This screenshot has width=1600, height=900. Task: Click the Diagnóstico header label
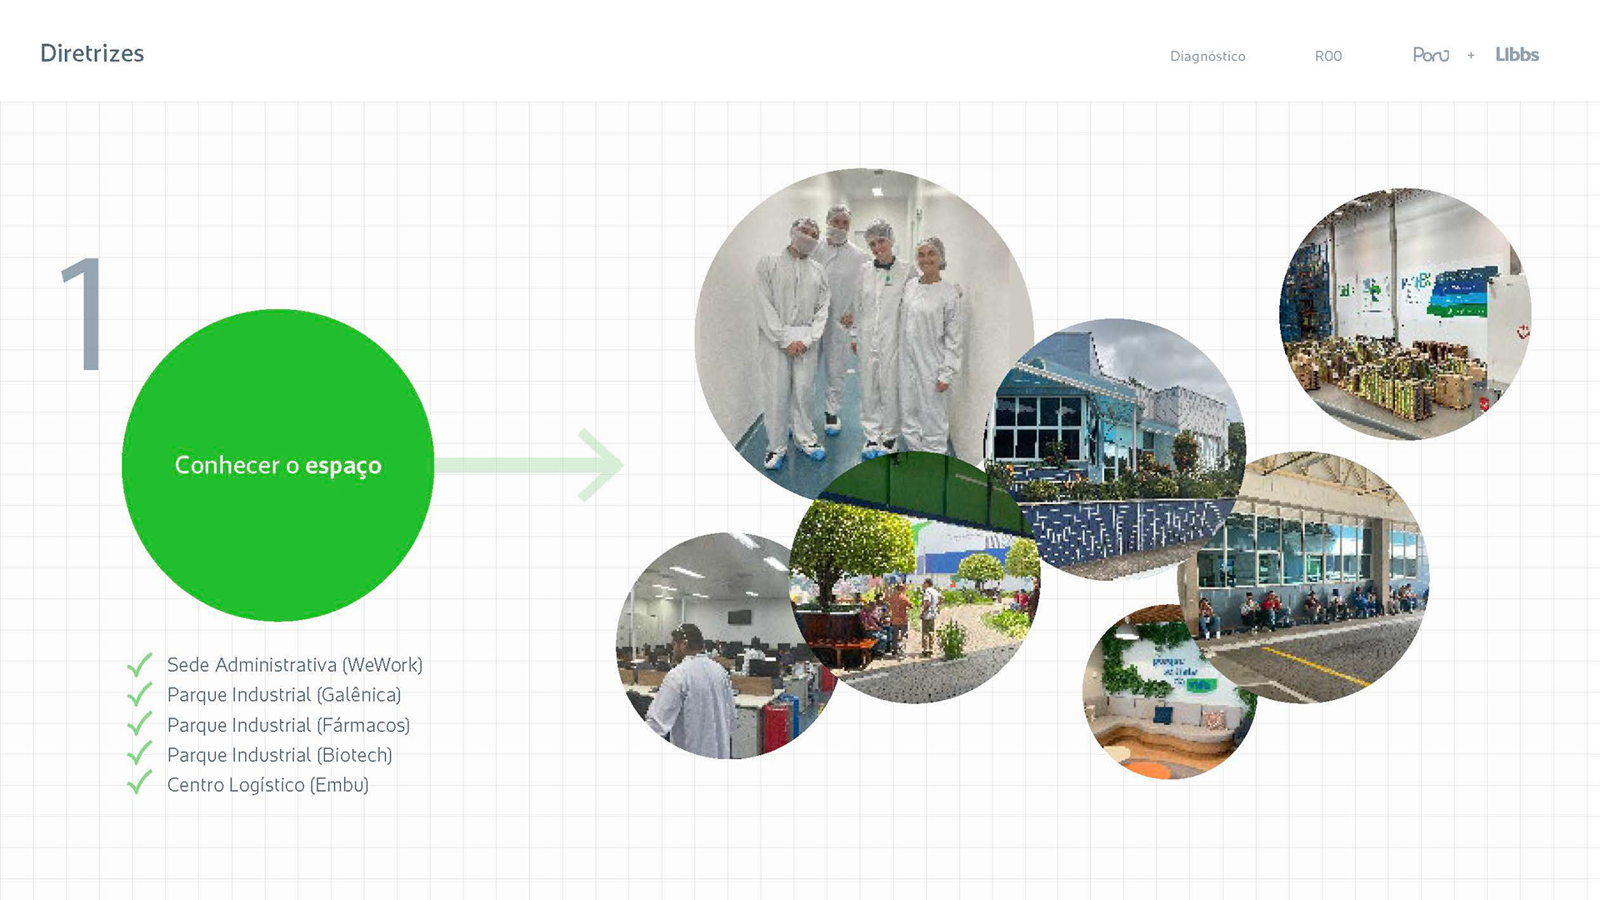[1207, 57]
